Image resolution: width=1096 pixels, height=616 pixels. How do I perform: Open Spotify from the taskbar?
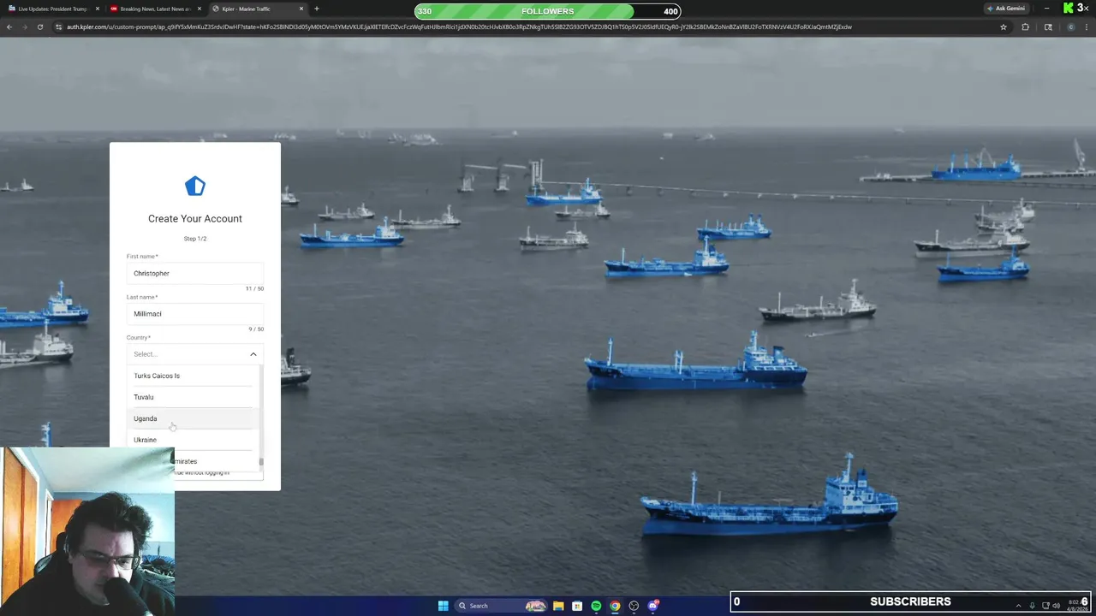(x=596, y=606)
